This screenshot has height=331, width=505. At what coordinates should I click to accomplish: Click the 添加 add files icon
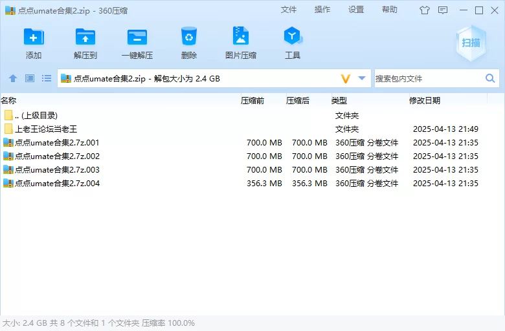pyautogui.click(x=34, y=37)
